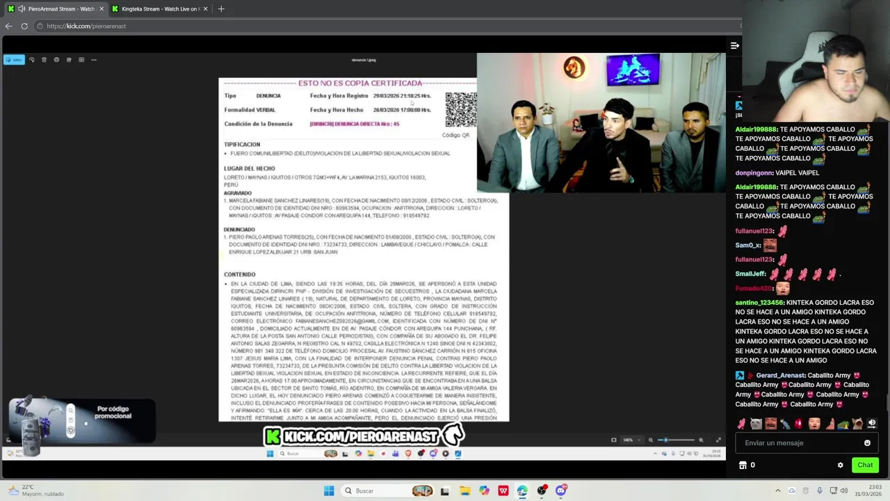Launch Copilot from the taskbar

tap(484, 491)
